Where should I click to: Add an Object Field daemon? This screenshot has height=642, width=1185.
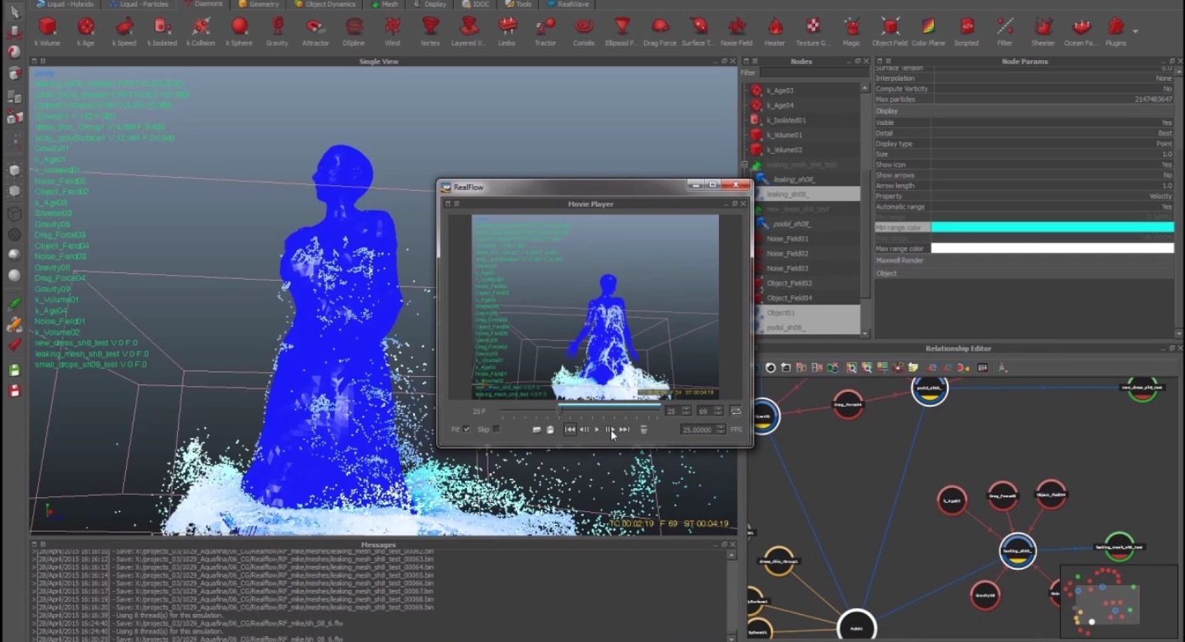tap(889, 31)
